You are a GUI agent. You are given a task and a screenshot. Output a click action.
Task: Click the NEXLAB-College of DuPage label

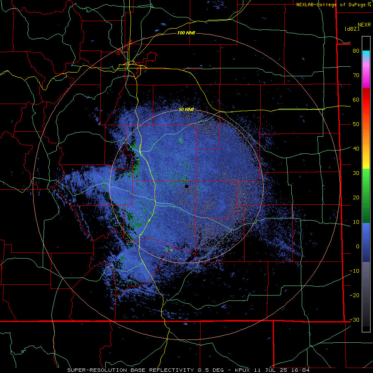pos(331,5)
